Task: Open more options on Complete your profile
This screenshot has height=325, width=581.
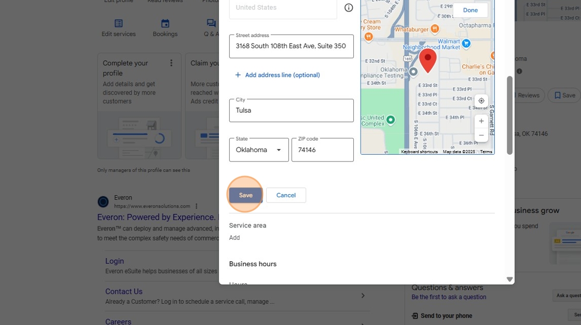Action: (x=171, y=63)
